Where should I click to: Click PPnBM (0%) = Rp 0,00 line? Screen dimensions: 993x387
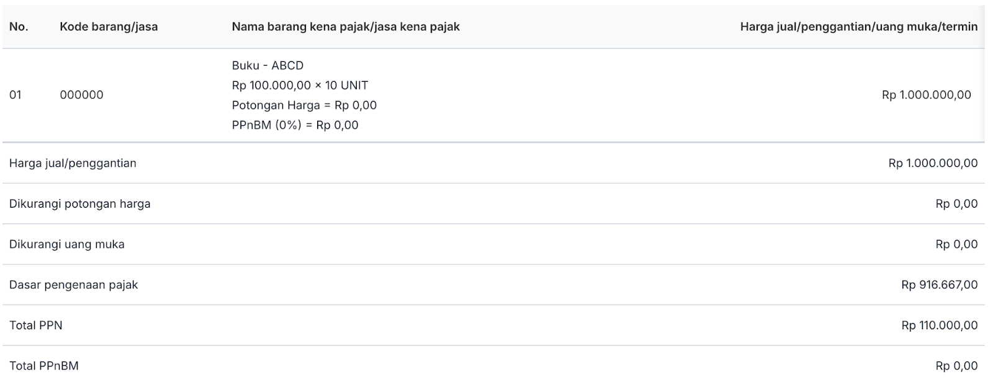295,125
